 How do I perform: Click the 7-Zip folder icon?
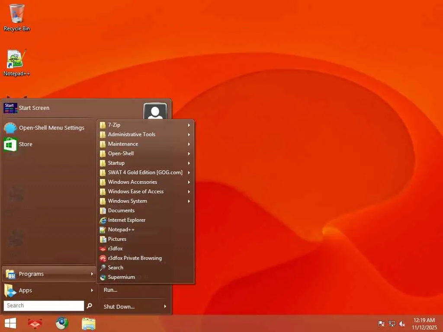pos(103,125)
